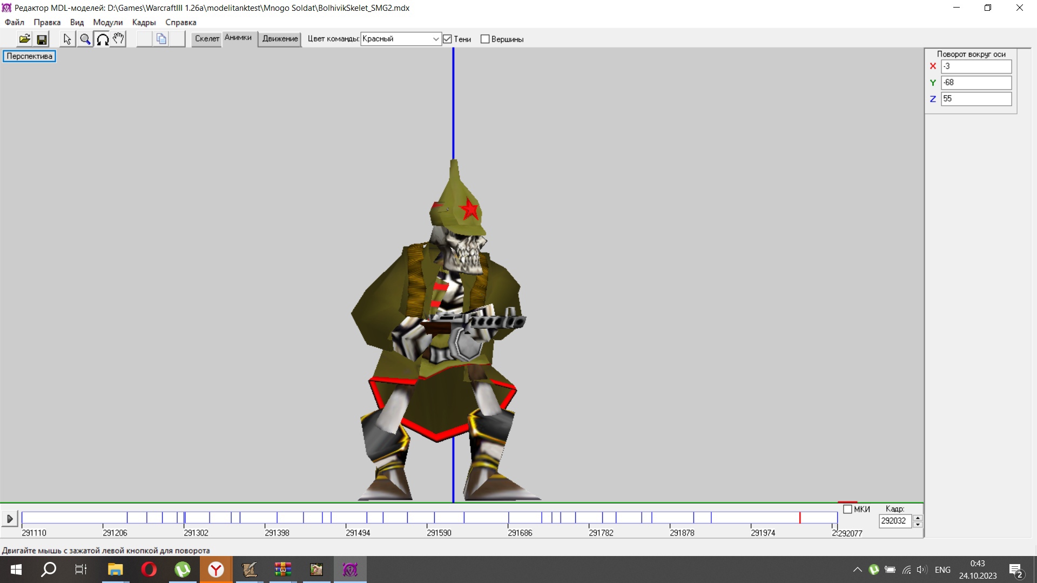Switch to the Движение tab
This screenshot has height=583, width=1037.
pyautogui.click(x=280, y=39)
